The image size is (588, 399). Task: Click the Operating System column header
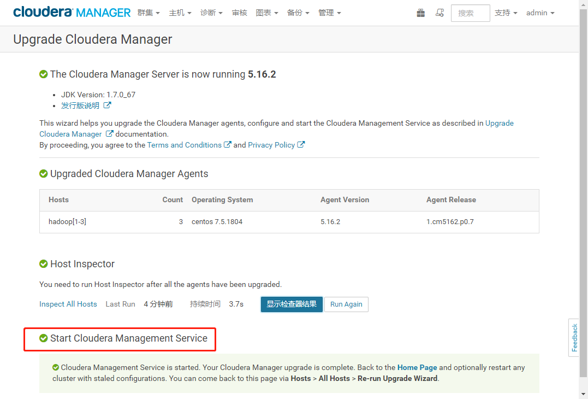pos(222,199)
